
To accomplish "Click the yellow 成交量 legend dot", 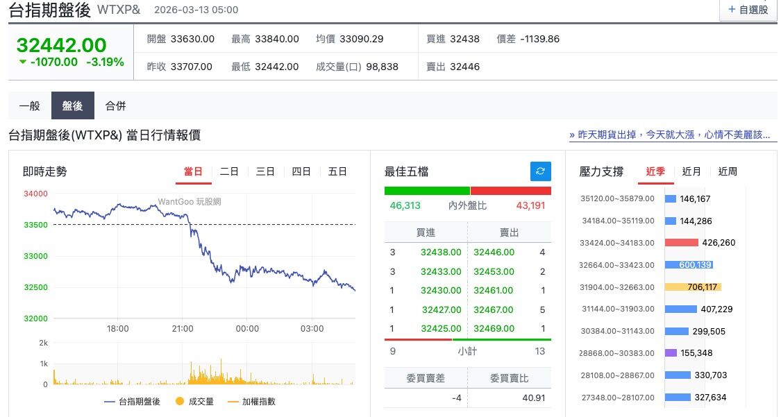I will click(179, 401).
